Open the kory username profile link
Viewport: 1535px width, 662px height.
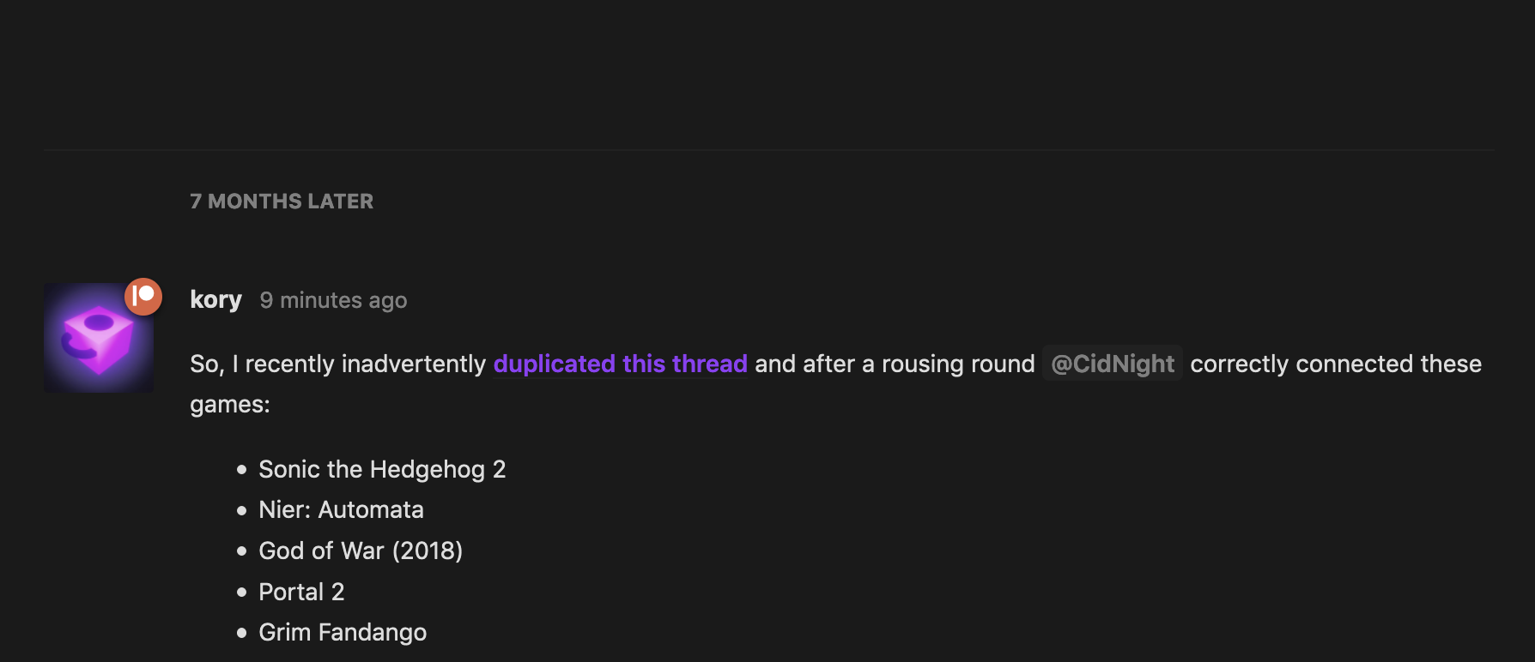[215, 299]
